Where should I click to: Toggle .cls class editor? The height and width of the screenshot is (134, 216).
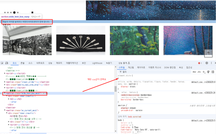coord(199,72)
